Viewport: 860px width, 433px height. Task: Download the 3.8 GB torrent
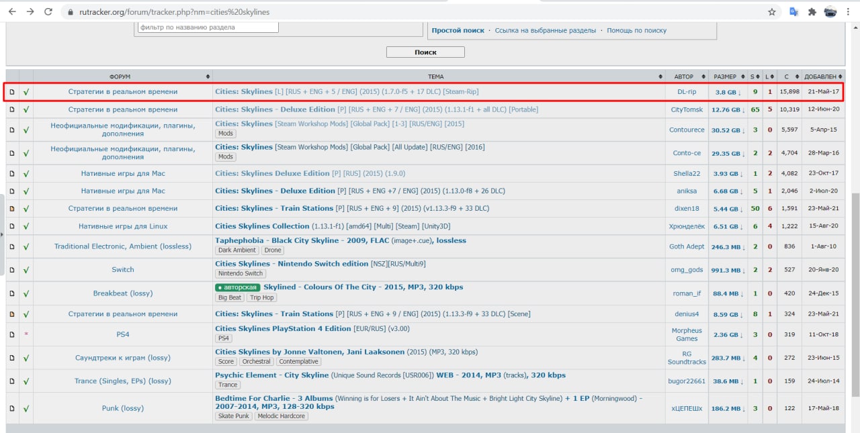(728, 92)
